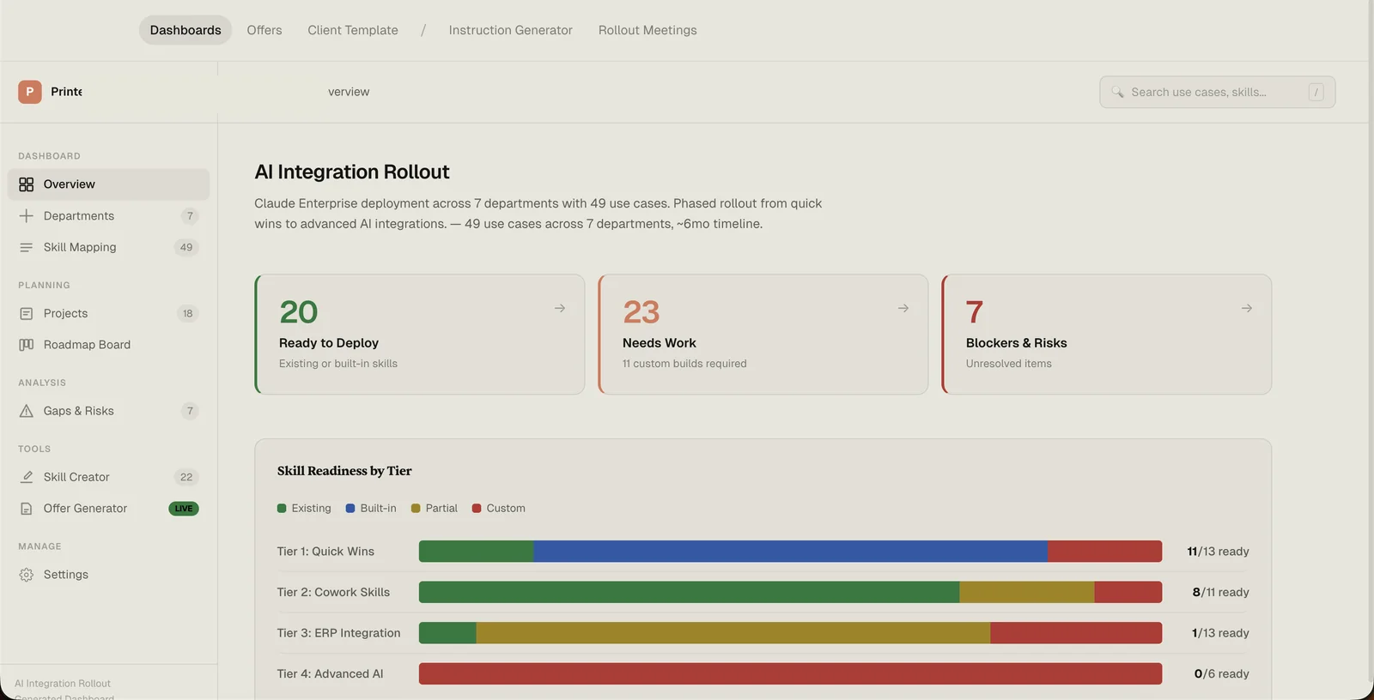This screenshot has width=1374, height=700.
Task: Open Gaps & Risks analysis
Action: click(108, 411)
